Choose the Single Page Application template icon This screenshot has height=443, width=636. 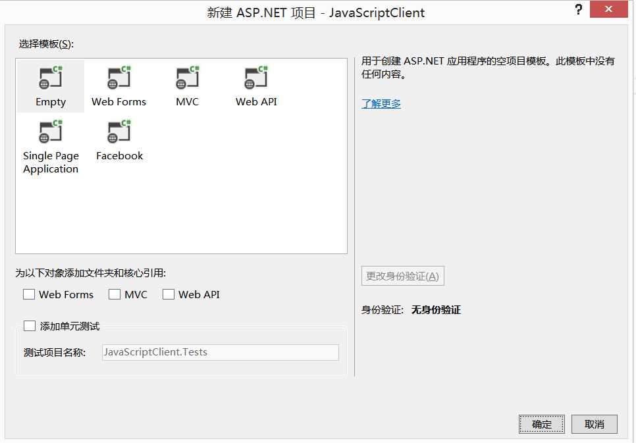[x=50, y=132]
